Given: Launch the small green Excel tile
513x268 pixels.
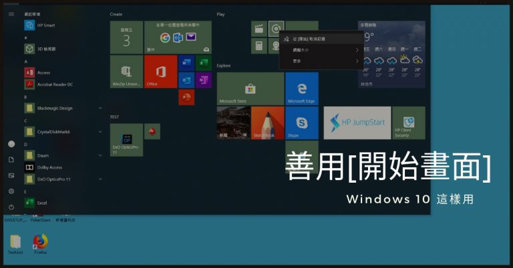Looking at the screenshot, I should pos(204,63).
